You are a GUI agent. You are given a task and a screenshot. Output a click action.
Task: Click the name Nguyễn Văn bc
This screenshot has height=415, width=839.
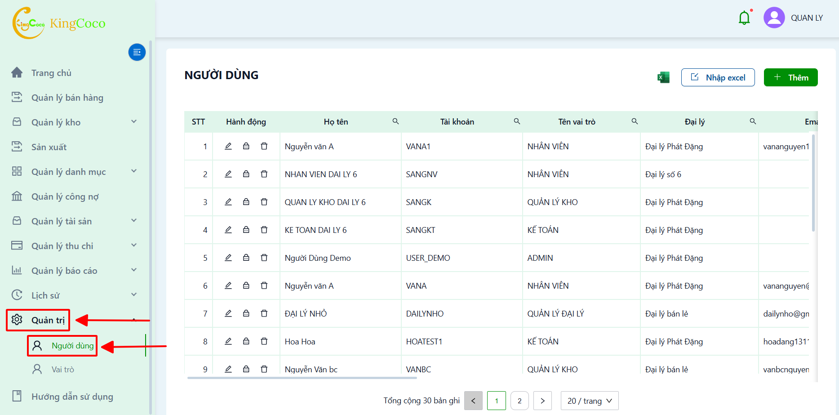click(311, 369)
